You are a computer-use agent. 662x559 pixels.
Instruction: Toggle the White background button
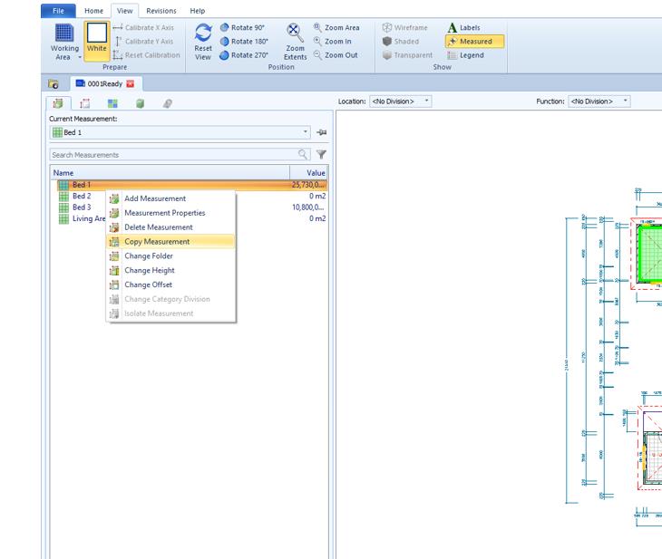pos(96,41)
